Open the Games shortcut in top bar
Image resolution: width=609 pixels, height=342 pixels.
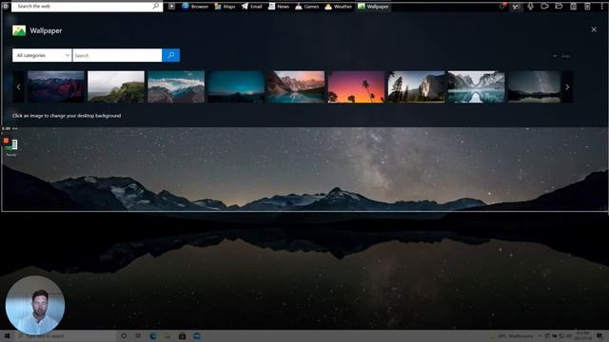307,7
